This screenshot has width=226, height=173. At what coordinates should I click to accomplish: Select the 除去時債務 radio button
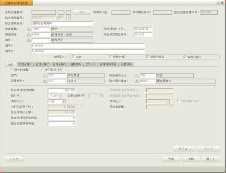[12, 70]
